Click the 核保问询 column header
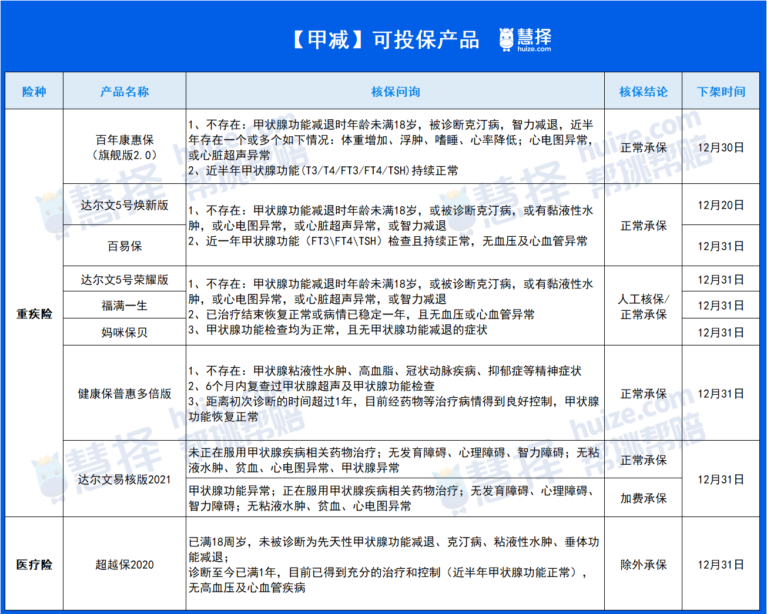 tap(395, 92)
